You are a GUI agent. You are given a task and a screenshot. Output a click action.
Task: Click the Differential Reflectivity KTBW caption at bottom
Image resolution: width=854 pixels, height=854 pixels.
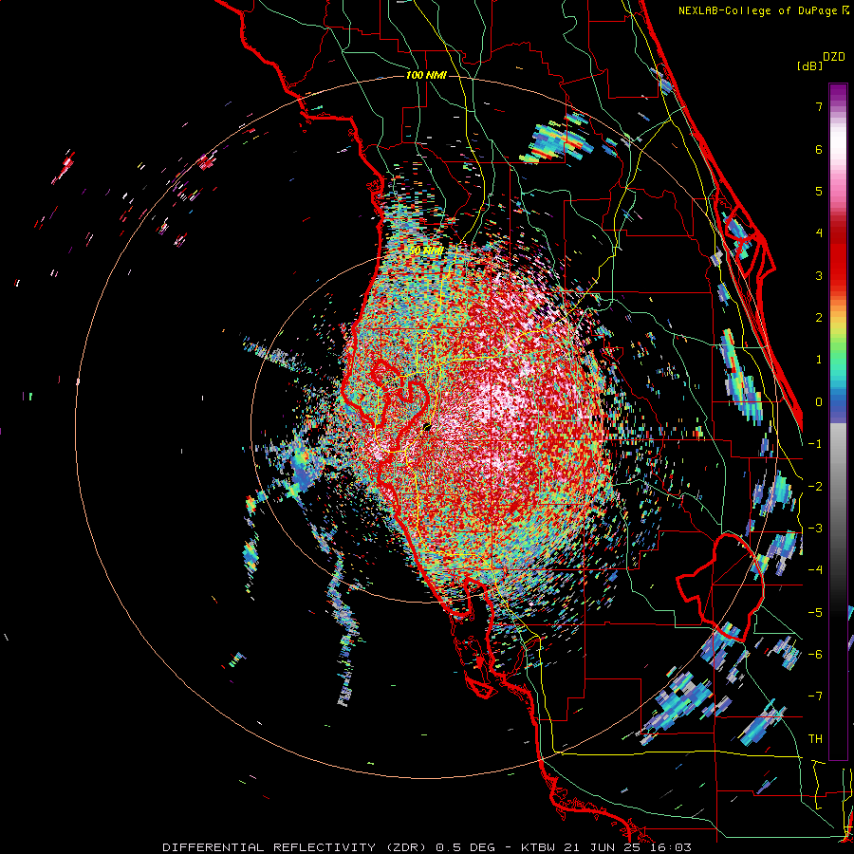click(427, 847)
